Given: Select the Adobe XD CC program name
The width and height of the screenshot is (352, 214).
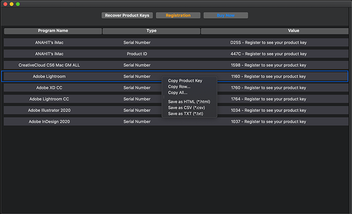Looking at the screenshot, I should click(x=49, y=88).
